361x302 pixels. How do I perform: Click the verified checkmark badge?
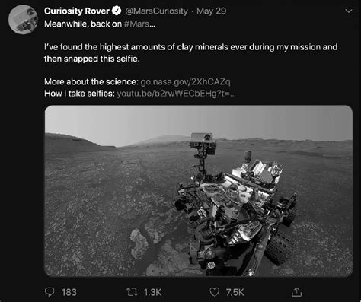click(x=117, y=11)
